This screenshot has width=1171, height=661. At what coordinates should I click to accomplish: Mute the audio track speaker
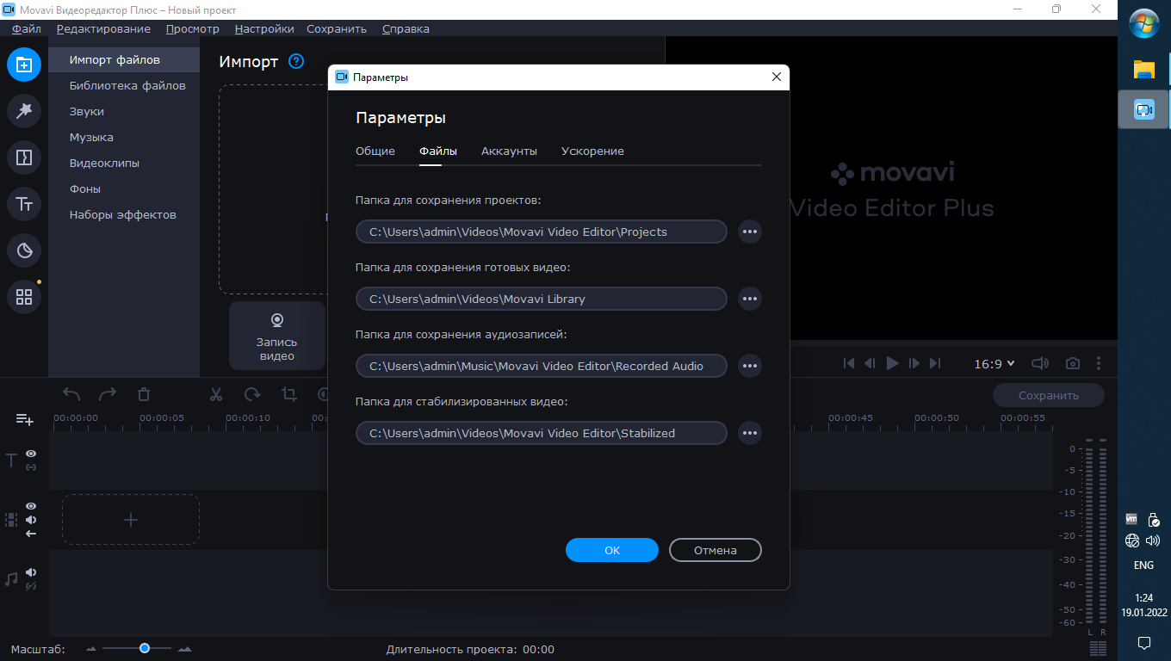[x=31, y=572]
